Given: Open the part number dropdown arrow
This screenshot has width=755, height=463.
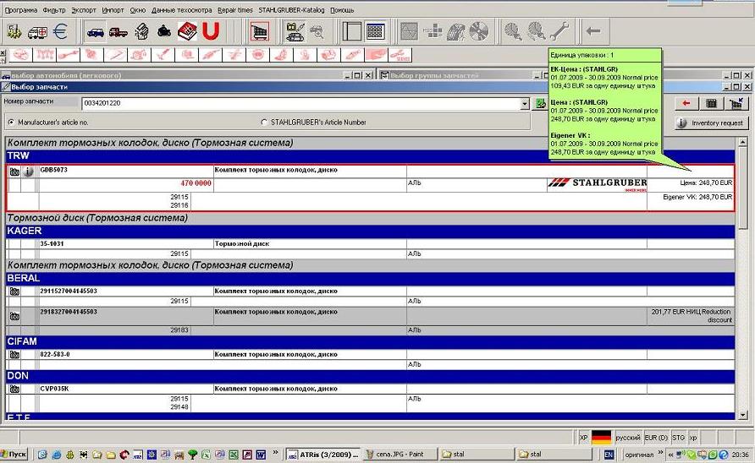Looking at the screenshot, I should pyautogui.click(x=525, y=104).
